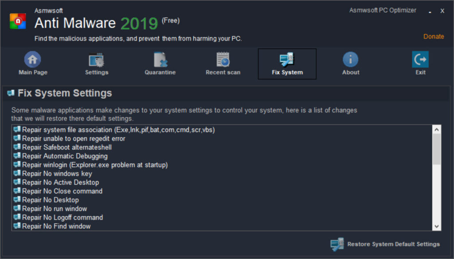Open the Main Page home icon
454x259 pixels.
pyautogui.click(x=32, y=59)
